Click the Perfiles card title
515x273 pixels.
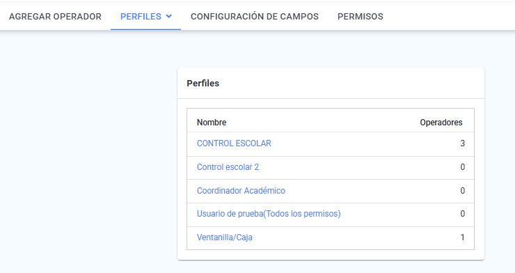203,84
